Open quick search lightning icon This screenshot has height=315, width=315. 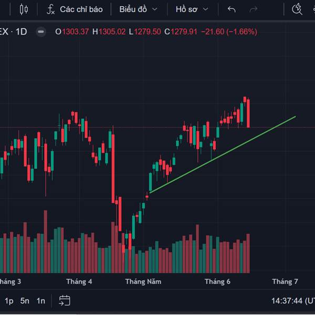297,9
